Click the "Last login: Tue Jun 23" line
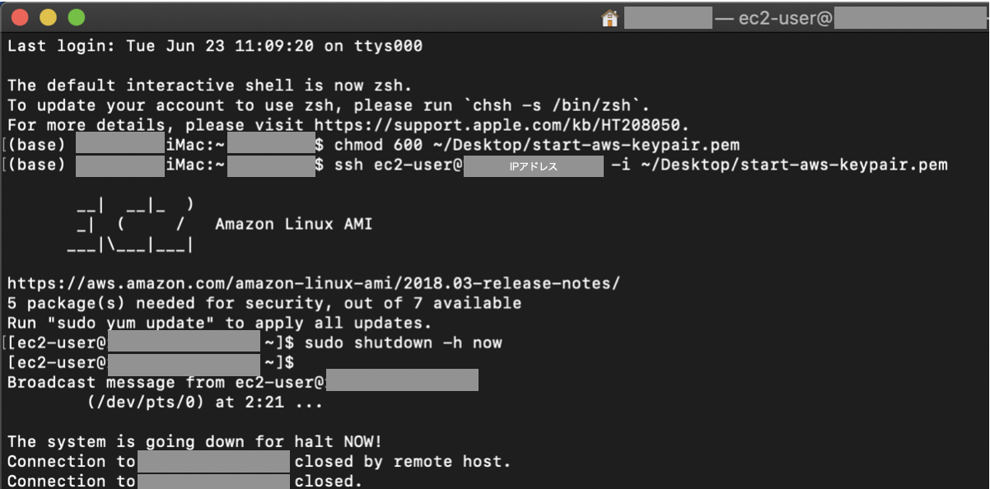Viewport: 990px width, 489px height. 215,46
